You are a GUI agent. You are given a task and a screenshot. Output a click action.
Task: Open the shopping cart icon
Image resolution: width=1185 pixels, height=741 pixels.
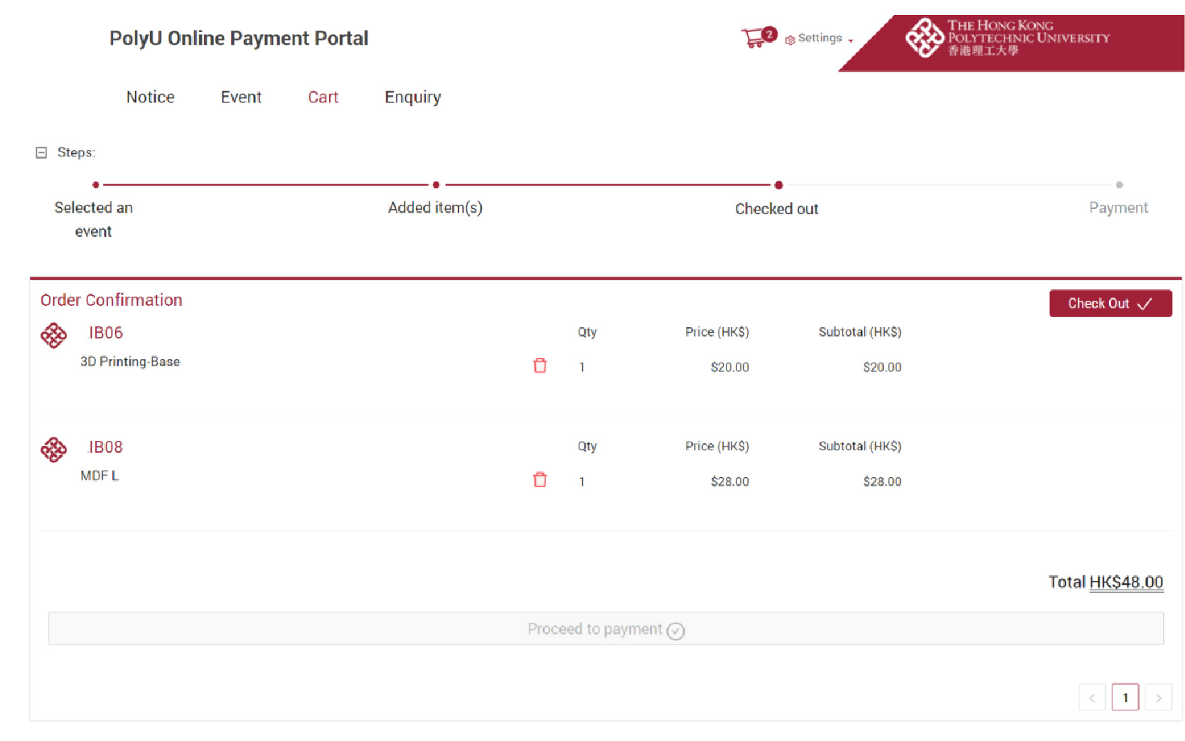click(755, 37)
